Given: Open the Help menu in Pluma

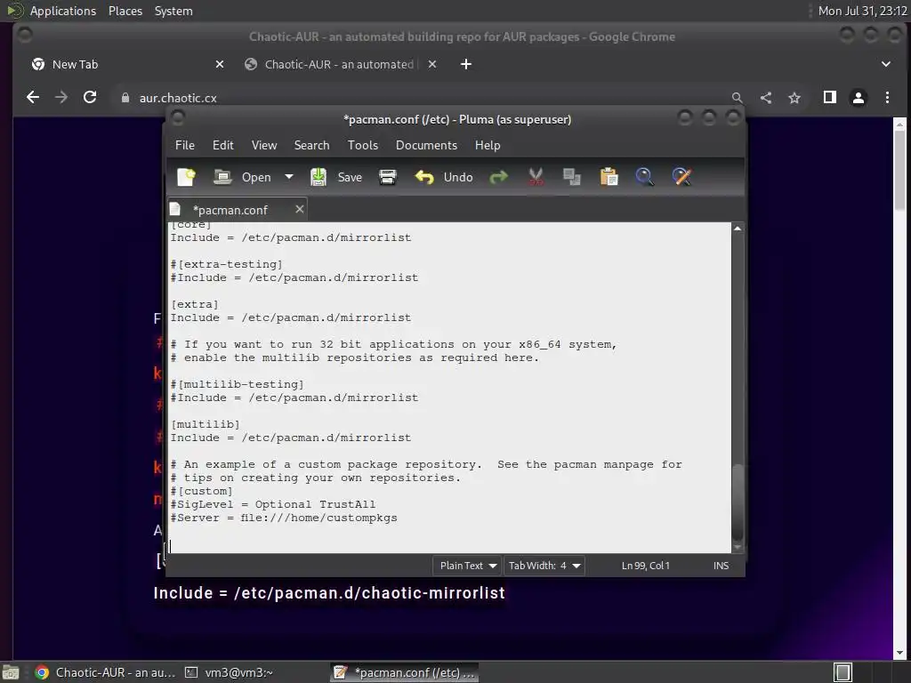Looking at the screenshot, I should (x=488, y=145).
